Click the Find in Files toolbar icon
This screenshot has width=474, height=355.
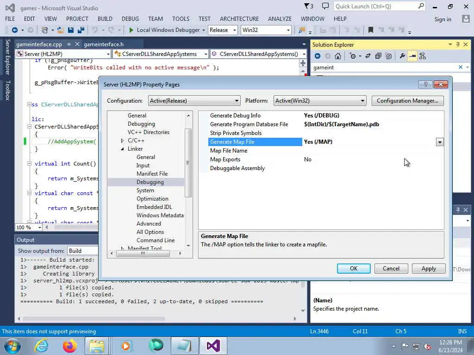point(302,30)
